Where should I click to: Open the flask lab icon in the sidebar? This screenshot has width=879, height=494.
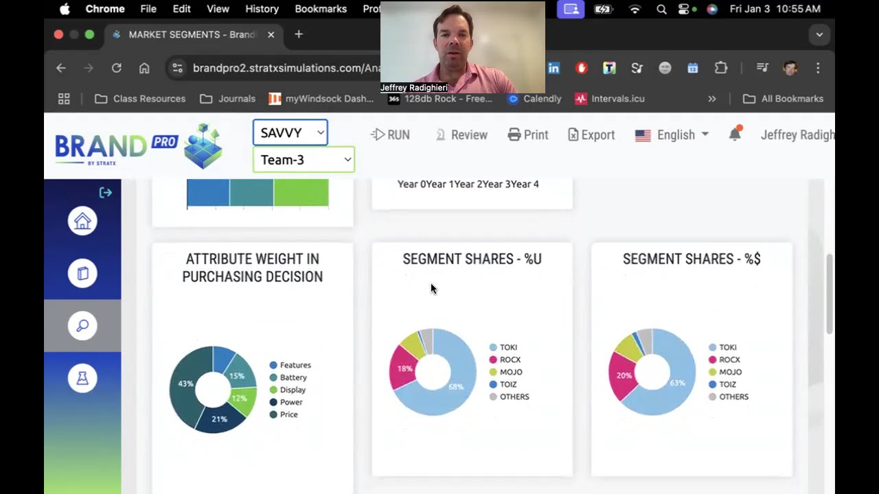(x=82, y=377)
